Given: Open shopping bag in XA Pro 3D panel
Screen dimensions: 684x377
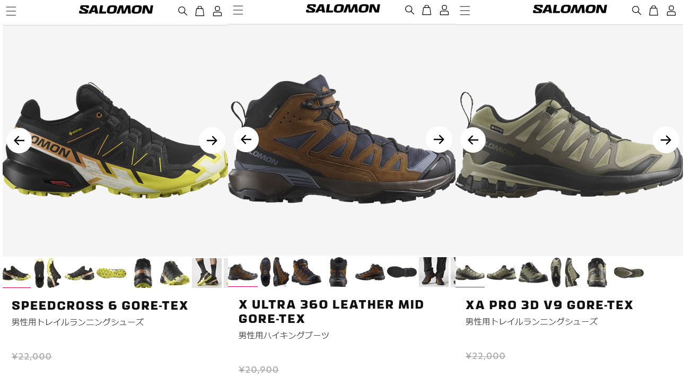Looking at the screenshot, I should 654,11.
